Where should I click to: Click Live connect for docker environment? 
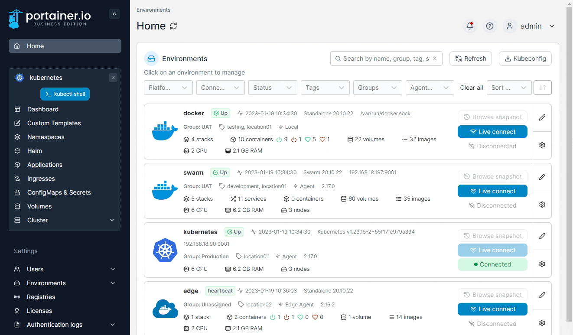tap(492, 132)
